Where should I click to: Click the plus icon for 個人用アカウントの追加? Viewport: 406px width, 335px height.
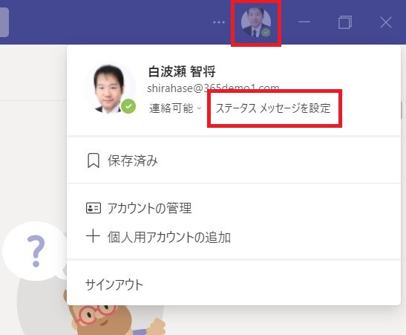[93, 236]
